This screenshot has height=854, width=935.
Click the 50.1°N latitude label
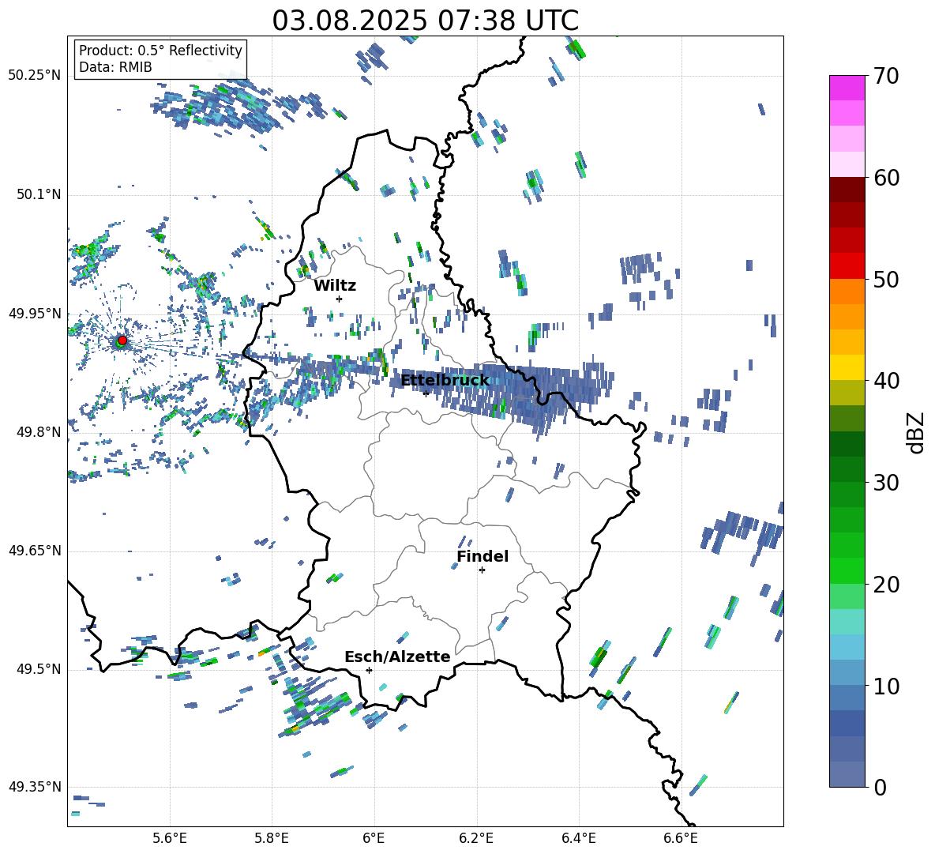[38, 194]
